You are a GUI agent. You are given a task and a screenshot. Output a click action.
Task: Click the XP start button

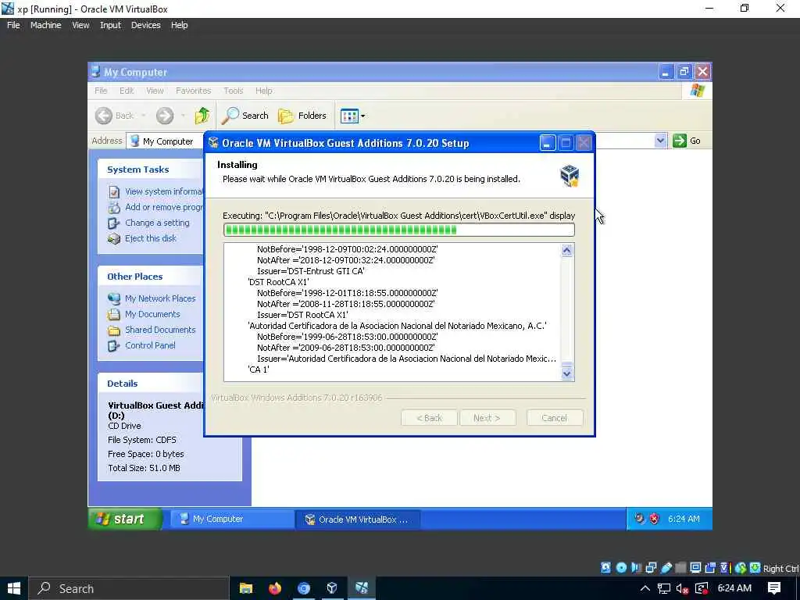pyautogui.click(x=126, y=519)
